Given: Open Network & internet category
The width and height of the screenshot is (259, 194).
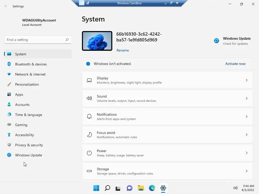Looking at the screenshot, I should (x=38, y=74).
